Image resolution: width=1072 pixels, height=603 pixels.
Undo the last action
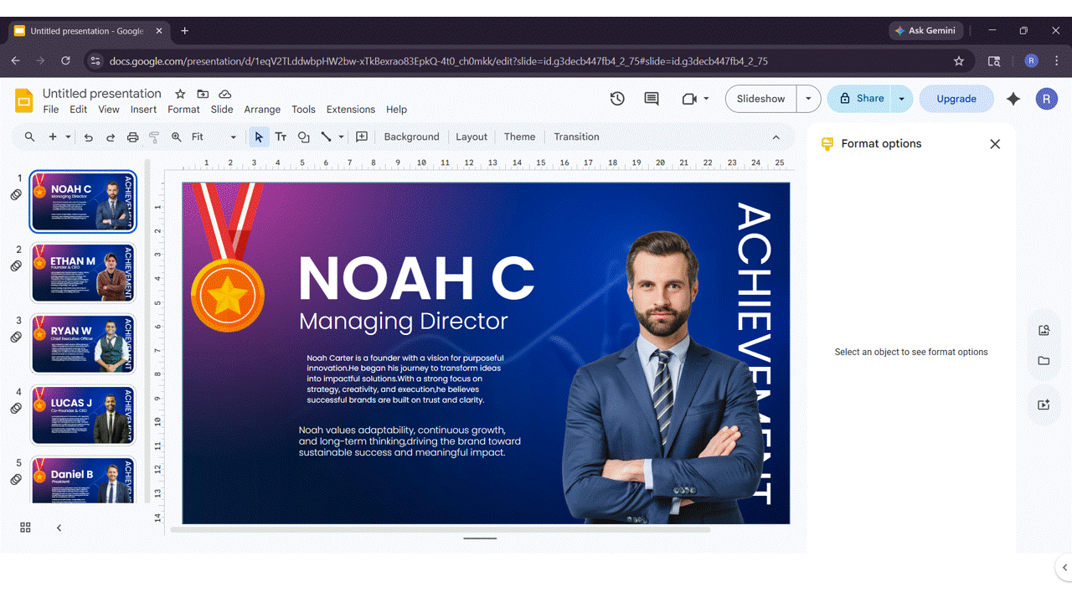(88, 137)
